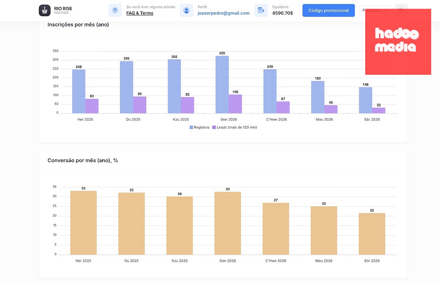
Task: Open the joaserpedro@gmail.com profile link
Action: 224,13
